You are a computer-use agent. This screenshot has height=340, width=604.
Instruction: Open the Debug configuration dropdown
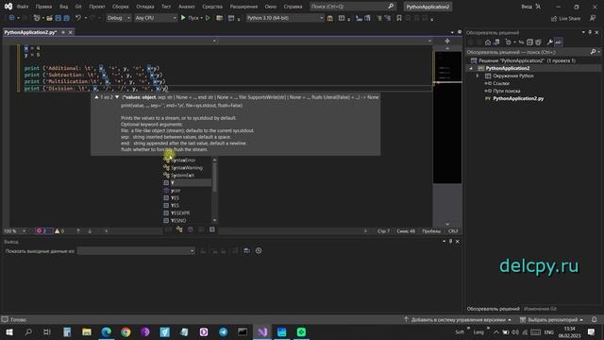[119, 18]
